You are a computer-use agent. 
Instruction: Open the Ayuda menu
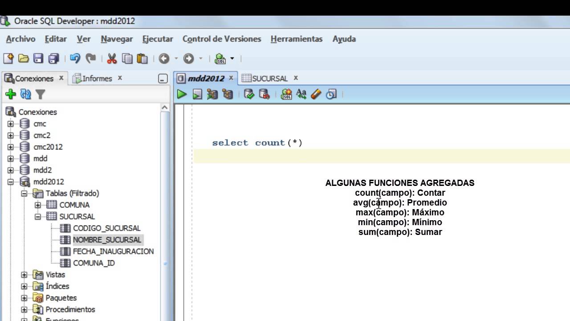[x=344, y=39]
